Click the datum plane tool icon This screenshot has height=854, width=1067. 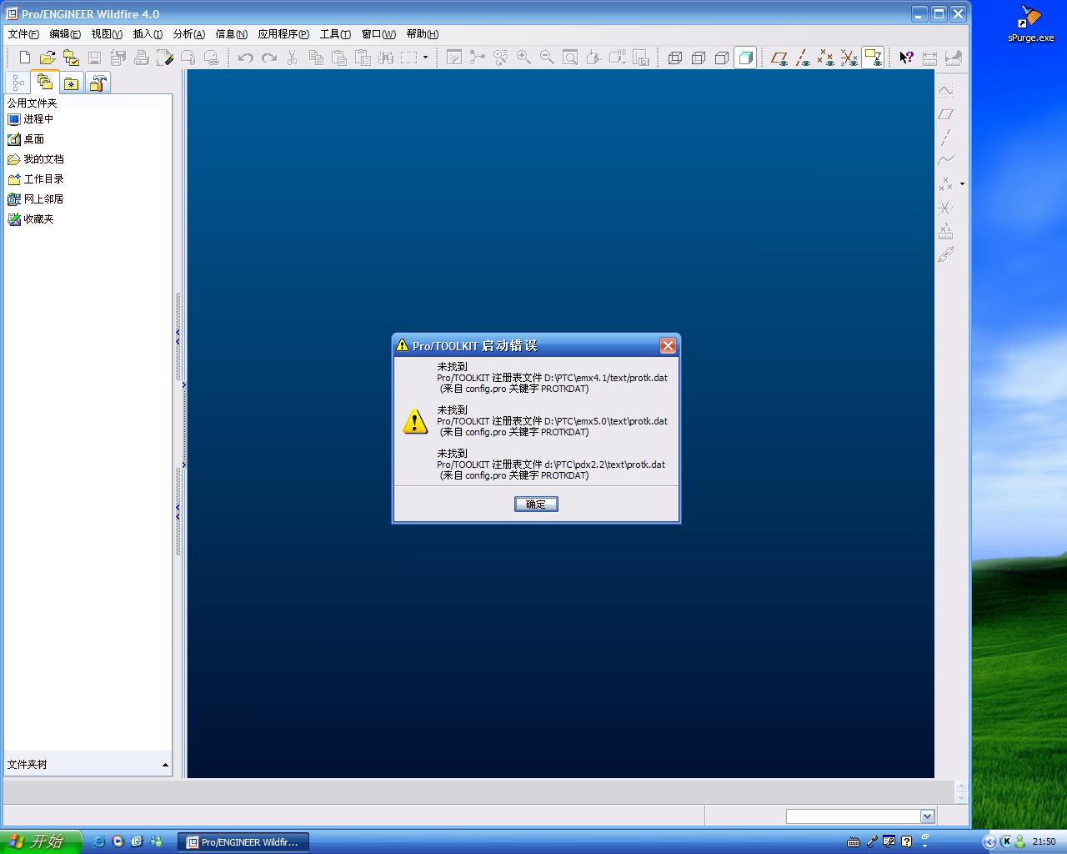pos(945,114)
